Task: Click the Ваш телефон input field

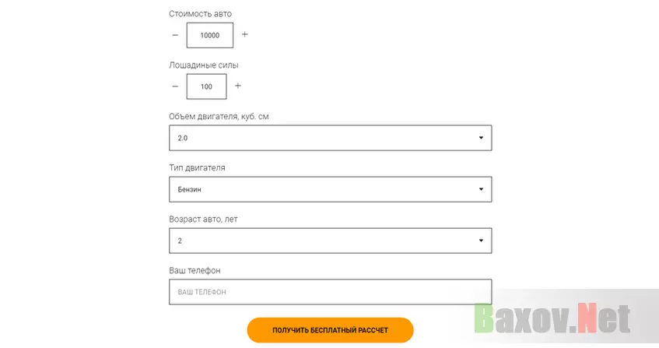Action: pyautogui.click(x=331, y=292)
